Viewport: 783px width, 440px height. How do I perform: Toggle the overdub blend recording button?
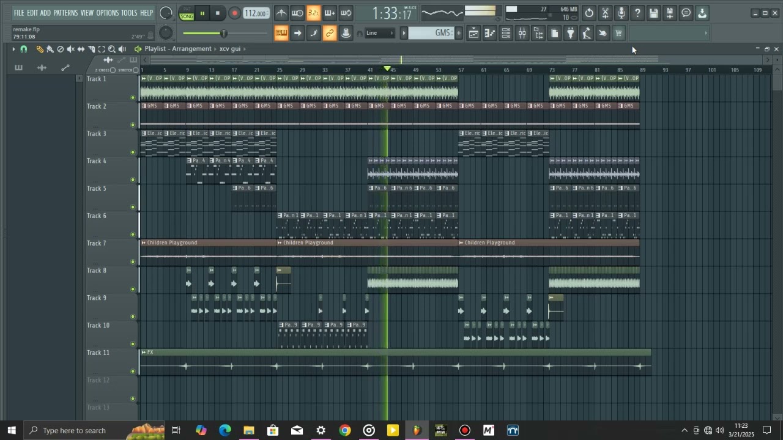[x=330, y=13]
